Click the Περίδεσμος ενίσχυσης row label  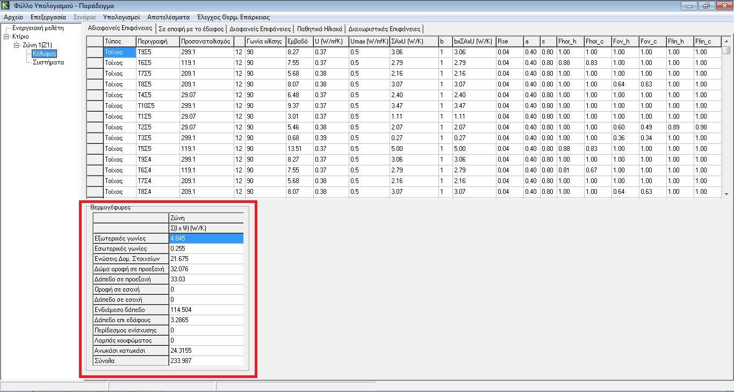pos(131,330)
